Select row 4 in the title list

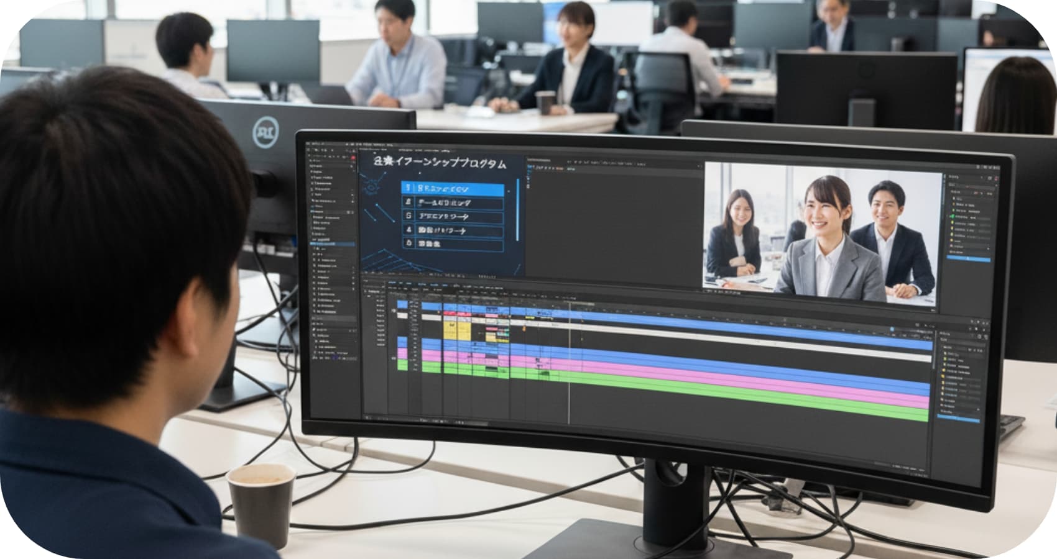453,230
